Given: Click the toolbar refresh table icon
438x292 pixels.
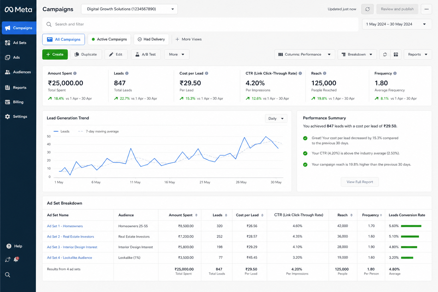Looking at the screenshot, I should click(385, 54).
